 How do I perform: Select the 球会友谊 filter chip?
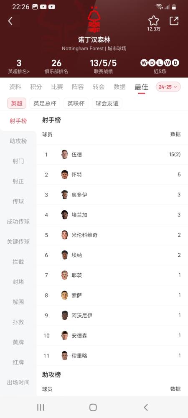coord(107,103)
